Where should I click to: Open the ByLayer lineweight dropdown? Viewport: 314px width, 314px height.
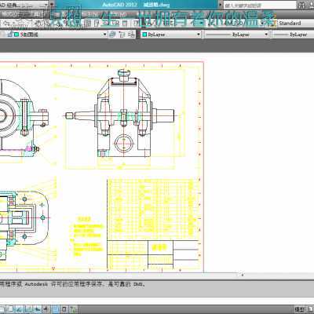(293, 35)
